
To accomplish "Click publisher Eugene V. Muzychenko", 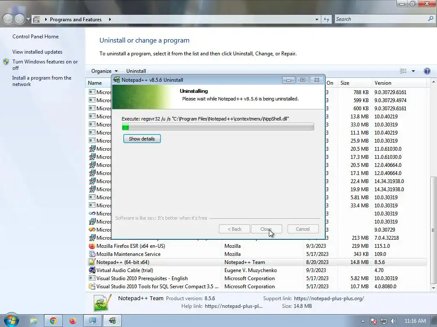I will (251, 270).
